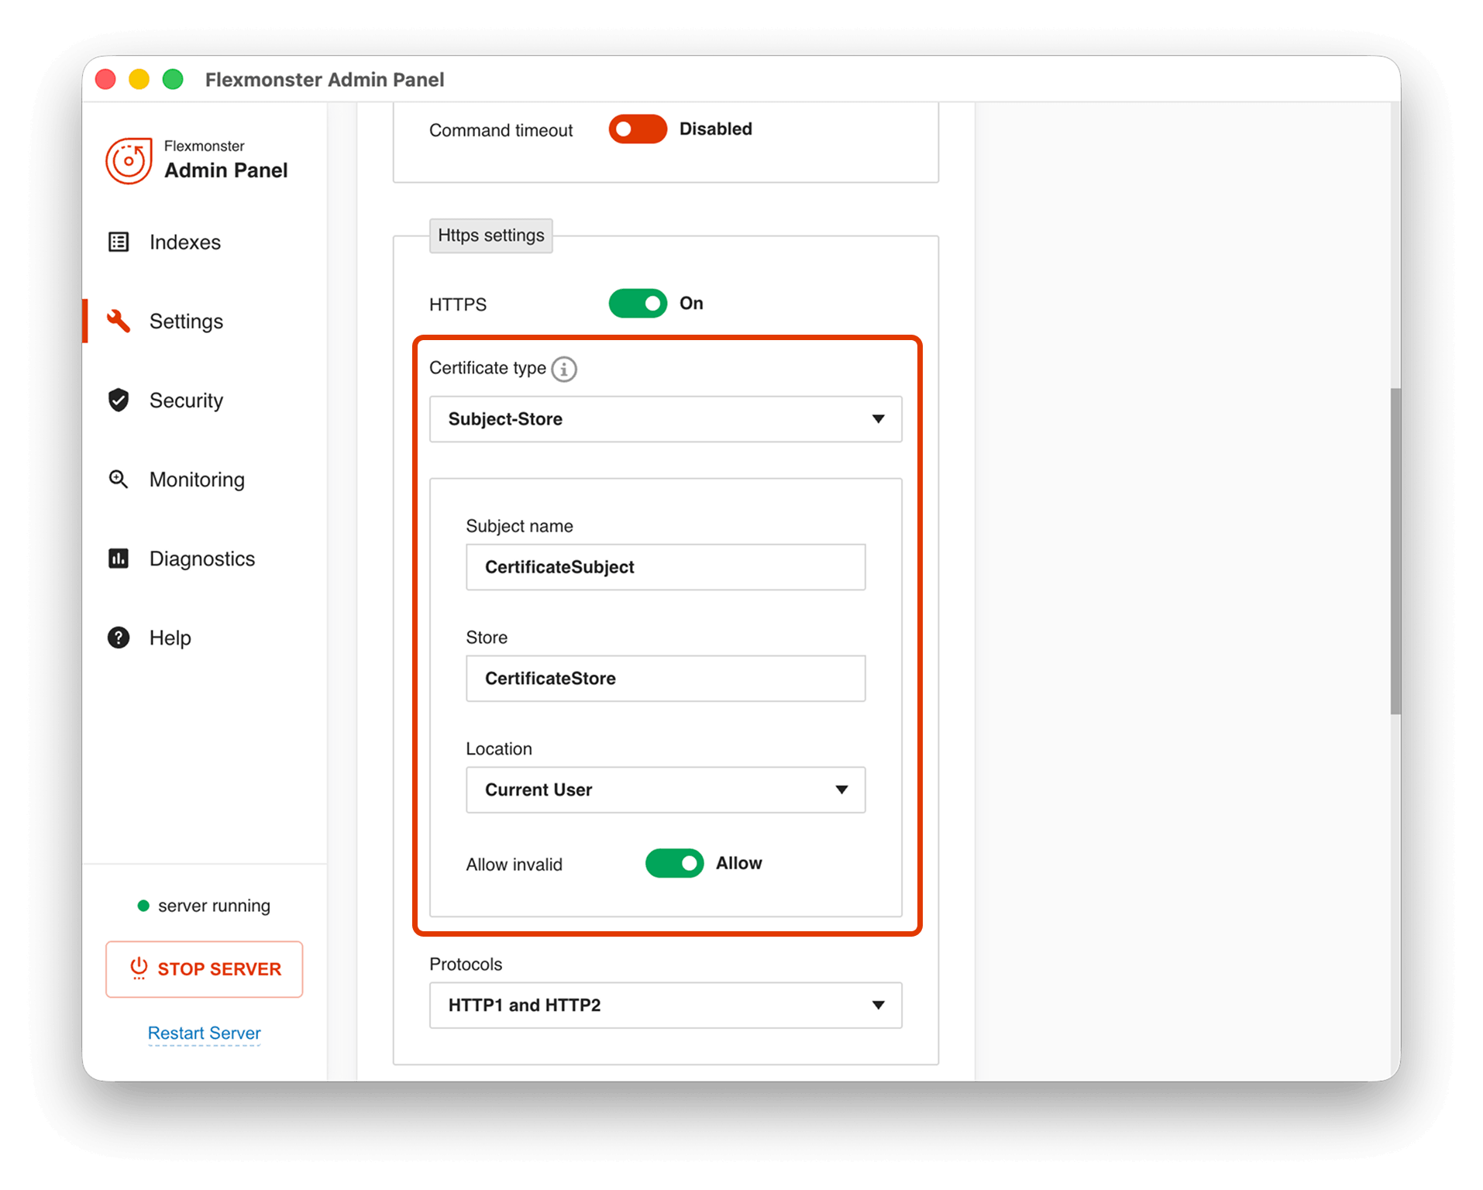Click the Store input field
Viewport: 1483px width, 1190px height.
666,678
